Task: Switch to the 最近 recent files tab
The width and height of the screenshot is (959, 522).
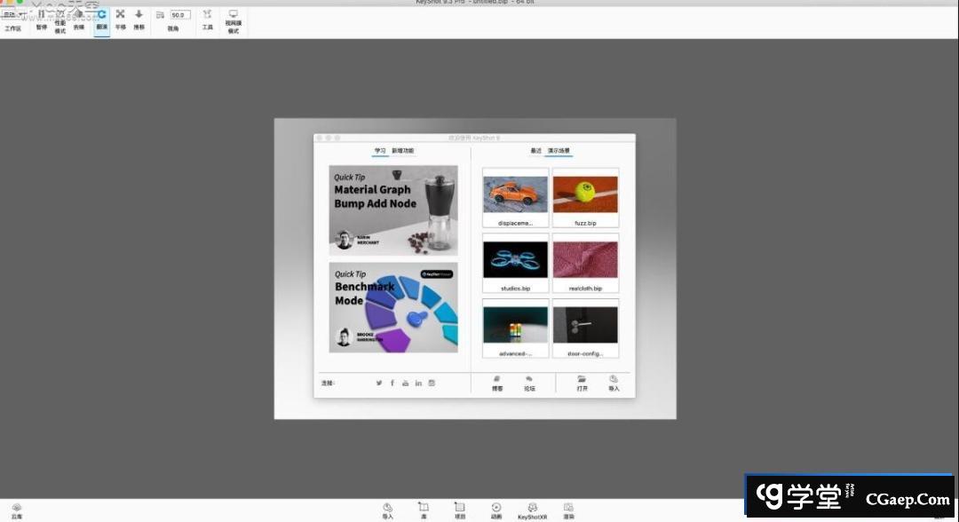Action: point(535,151)
